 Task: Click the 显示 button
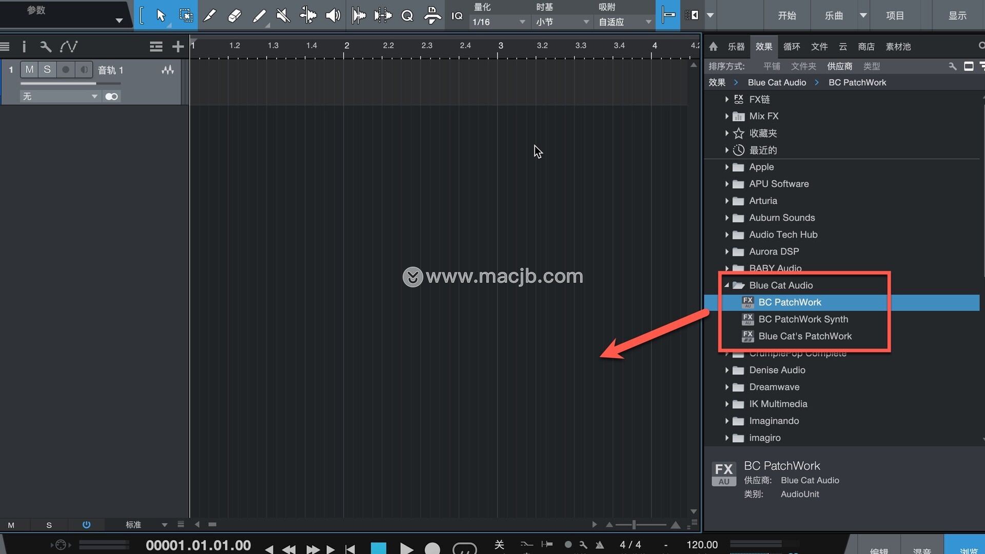(x=957, y=15)
